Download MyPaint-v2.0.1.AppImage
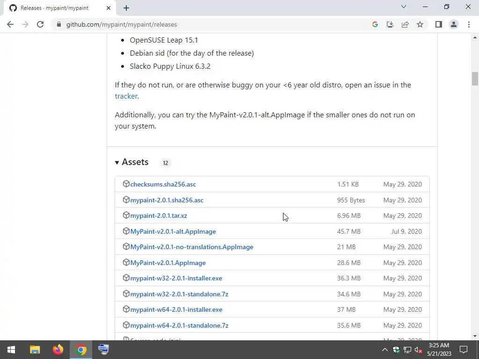The image size is (479, 359). click(168, 263)
